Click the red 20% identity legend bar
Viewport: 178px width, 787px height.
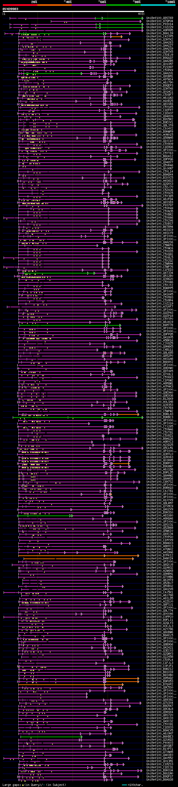point(20,5)
